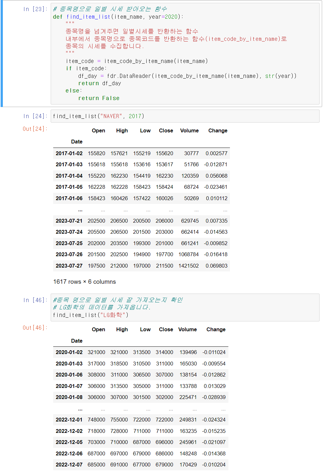Click the Low column header in Out[24] table
324x475 pixels.
click(145, 130)
